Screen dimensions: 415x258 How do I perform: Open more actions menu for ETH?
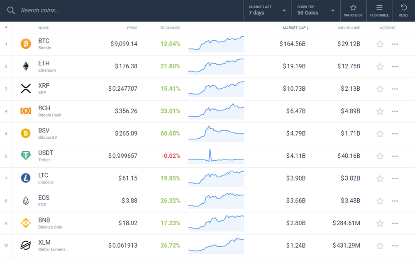395,67
